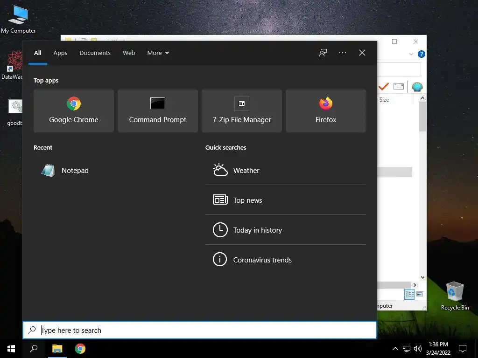Expand the Explorer ribbon chevron
478x358 pixels.
pos(411,54)
